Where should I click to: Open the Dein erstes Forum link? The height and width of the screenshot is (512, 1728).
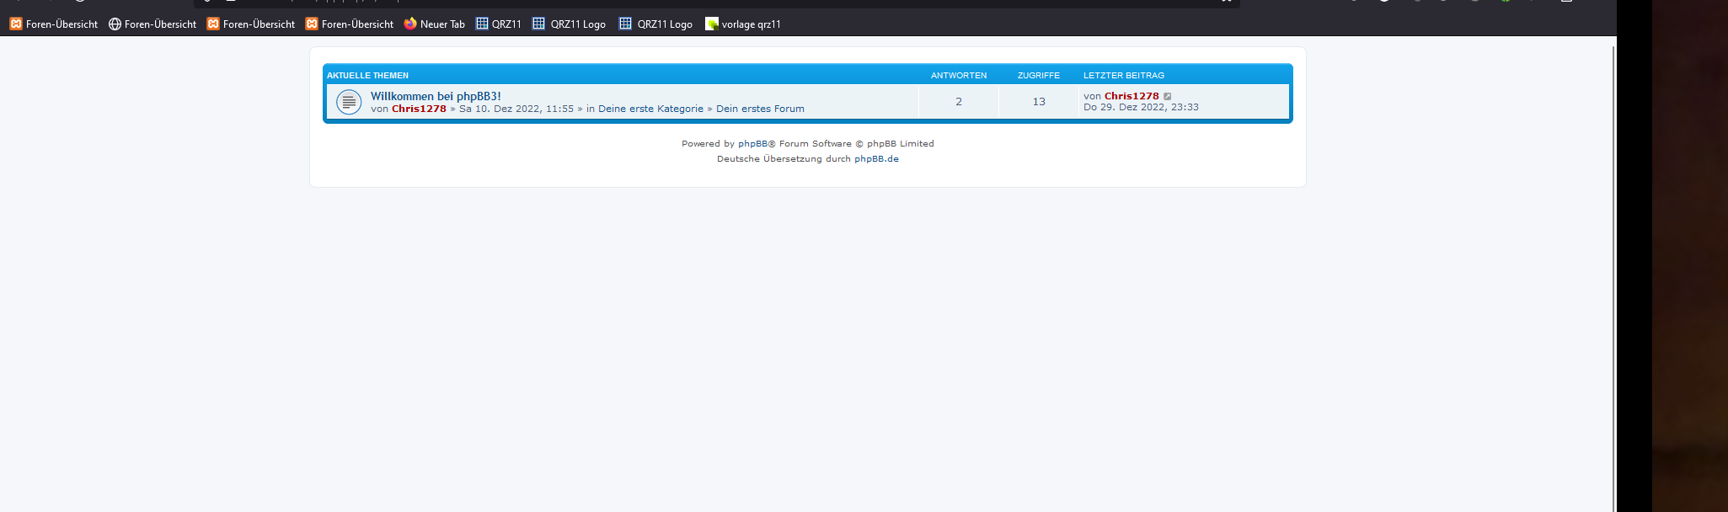(x=760, y=109)
